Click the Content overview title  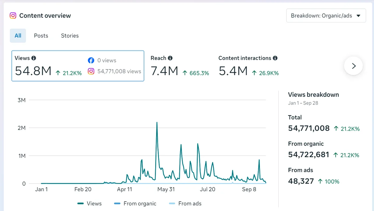pyautogui.click(x=45, y=16)
